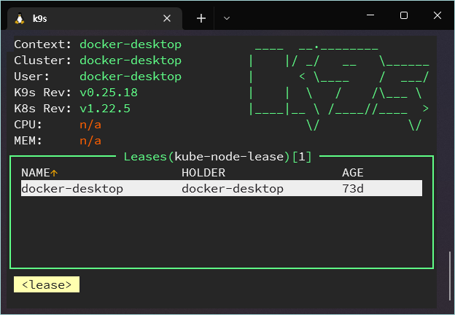
Task: Select the k9s terminal tab
Action: coord(95,18)
